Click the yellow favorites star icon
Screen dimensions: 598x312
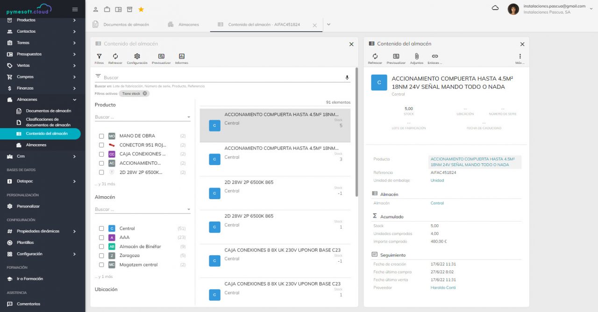coord(141,9)
